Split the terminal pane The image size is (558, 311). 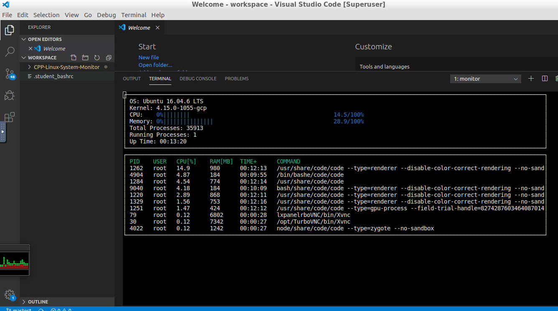[x=545, y=79]
